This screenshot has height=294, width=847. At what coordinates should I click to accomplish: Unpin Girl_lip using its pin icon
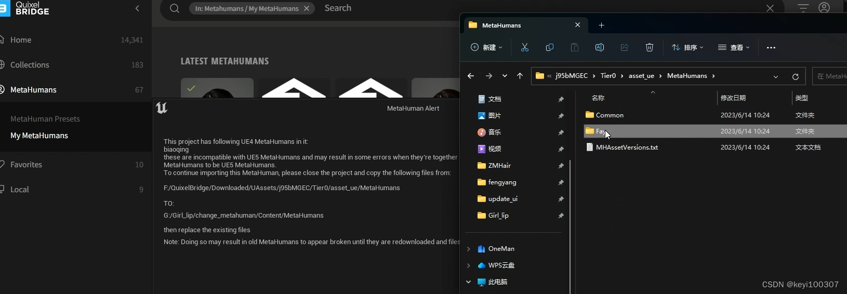pyautogui.click(x=561, y=216)
